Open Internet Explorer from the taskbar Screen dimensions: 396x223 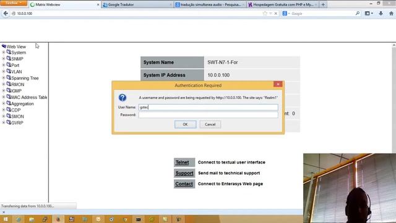[19, 219]
